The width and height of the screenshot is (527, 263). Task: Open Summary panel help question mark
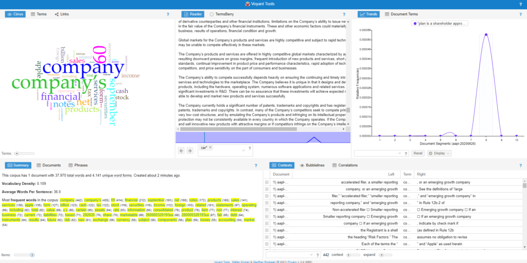click(x=256, y=165)
